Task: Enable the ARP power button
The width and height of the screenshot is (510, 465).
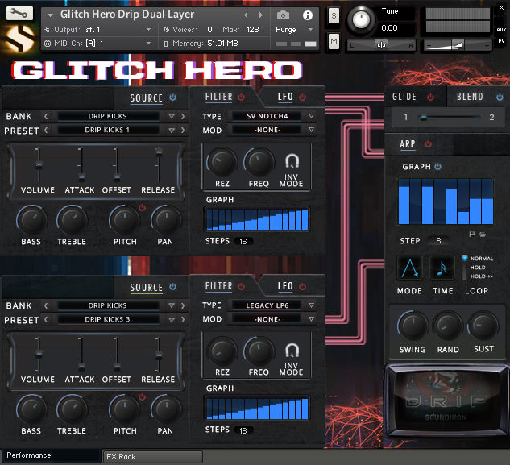Action: click(x=428, y=143)
